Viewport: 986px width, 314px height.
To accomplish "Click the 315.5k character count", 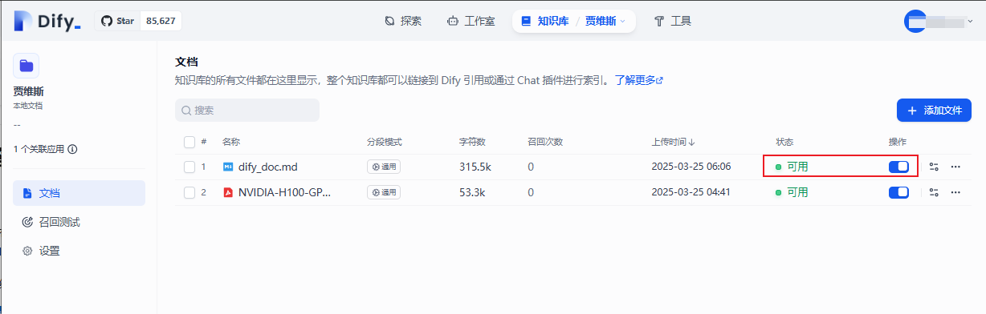I will click(475, 167).
